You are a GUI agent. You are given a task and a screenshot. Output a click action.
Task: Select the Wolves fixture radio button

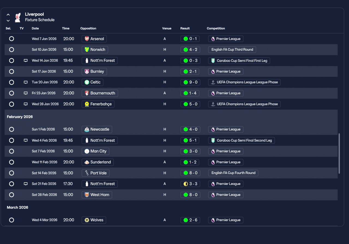[x=11, y=220]
